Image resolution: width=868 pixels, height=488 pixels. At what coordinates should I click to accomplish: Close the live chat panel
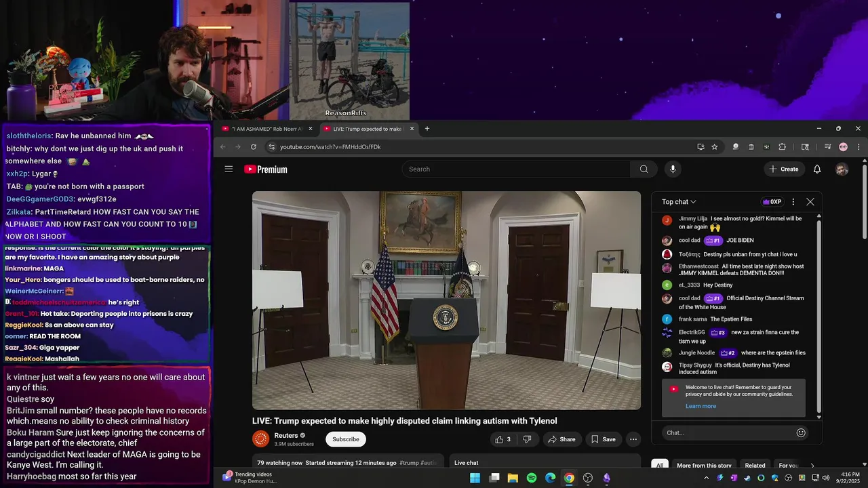coord(810,202)
